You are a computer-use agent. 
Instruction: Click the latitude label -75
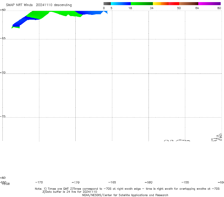pos(3,116)
